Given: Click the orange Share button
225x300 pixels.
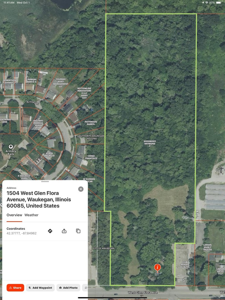Looking at the screenshot, I should pyautogui.click(x=15, y=287).
